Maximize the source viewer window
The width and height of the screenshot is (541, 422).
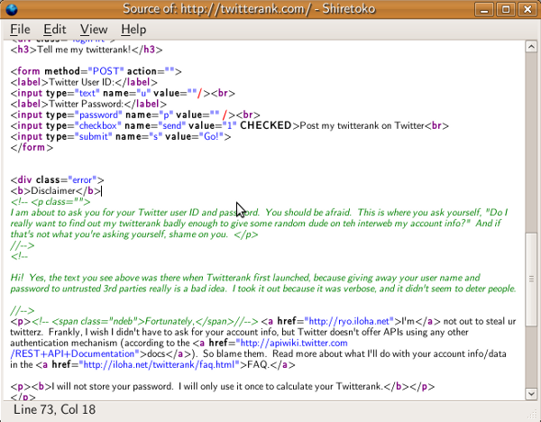[506, 9]
